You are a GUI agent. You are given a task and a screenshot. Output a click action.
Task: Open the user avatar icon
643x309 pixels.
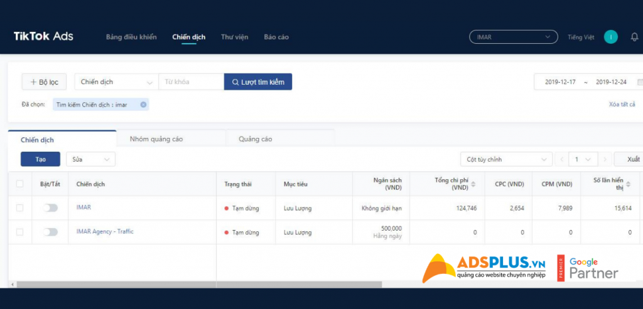coord(610,37)
